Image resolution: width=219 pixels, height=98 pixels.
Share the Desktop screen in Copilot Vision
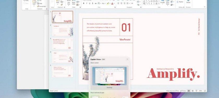(109, 78)
